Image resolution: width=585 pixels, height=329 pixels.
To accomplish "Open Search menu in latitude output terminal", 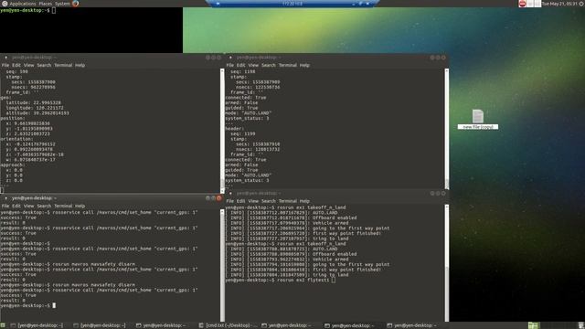I will click(x=44, y=65).
